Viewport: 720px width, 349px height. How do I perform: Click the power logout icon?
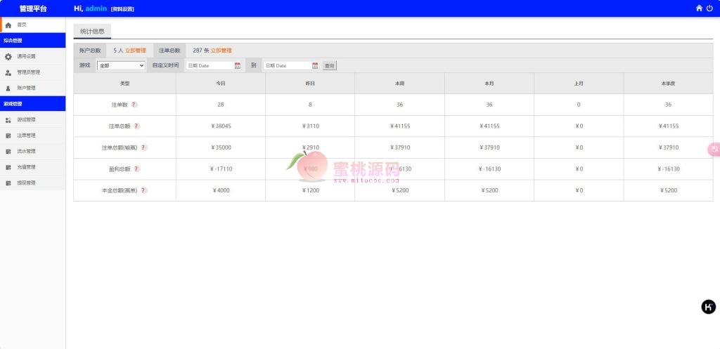coord(709,8)
